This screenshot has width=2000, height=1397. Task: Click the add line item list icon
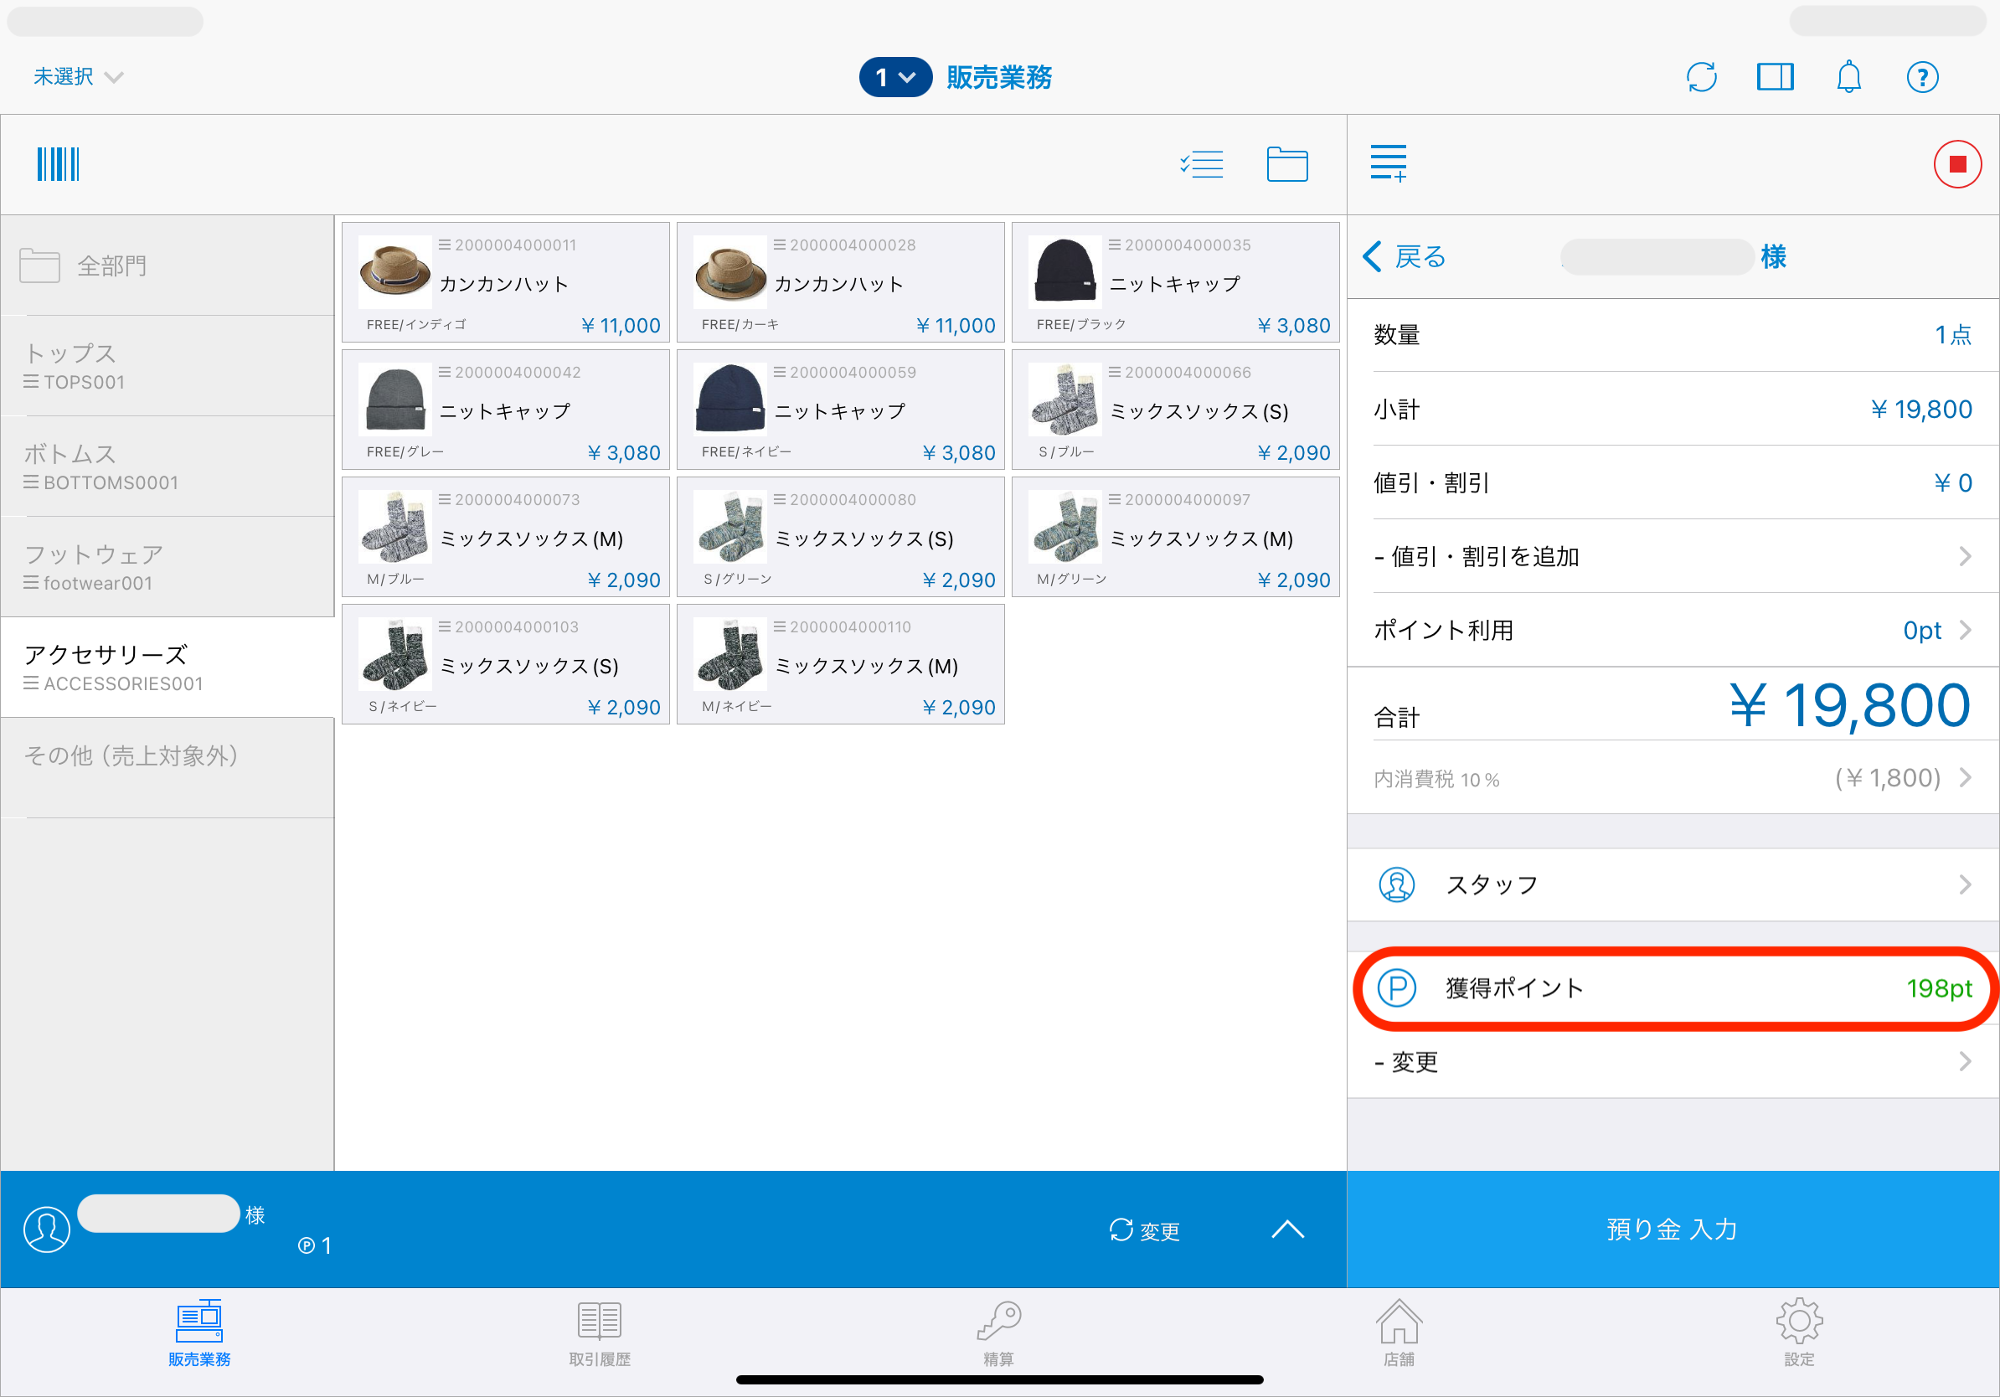point(1388,162)
